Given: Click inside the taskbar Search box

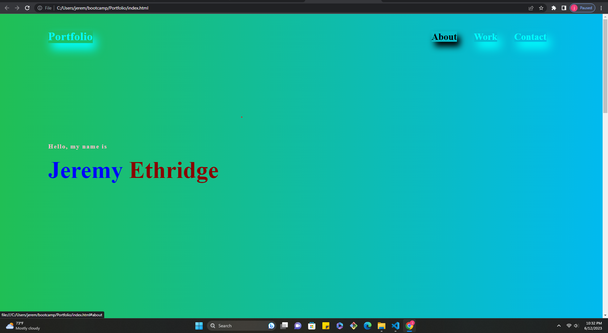Looking at the screenshot, I should (x=242, y=326).
